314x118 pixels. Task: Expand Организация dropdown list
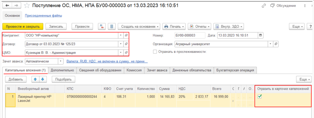click(270, 44)
